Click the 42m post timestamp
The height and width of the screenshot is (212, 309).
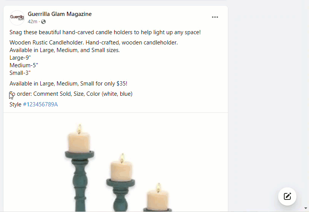coord(32,22)
